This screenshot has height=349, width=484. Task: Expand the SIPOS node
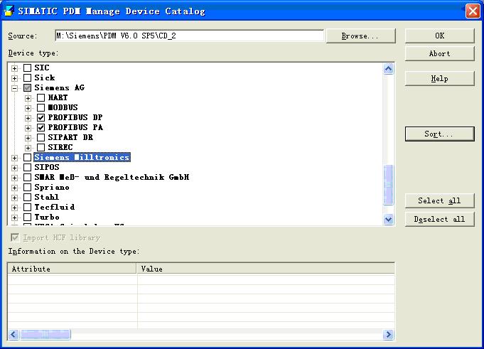pos(14,168)
